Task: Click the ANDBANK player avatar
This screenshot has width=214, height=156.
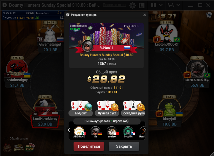Action: coord(79,131)
